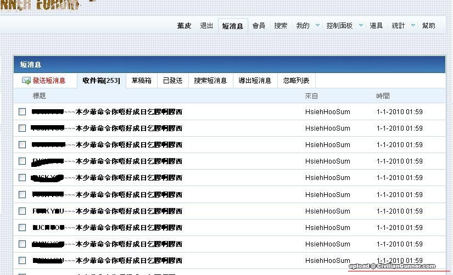Tick the checkbox of the first message
This screenshot has width=453, height=275.
23,111
